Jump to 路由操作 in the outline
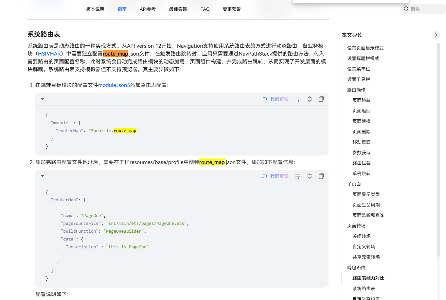Screen dimensions: 446x300 (356, 90)
